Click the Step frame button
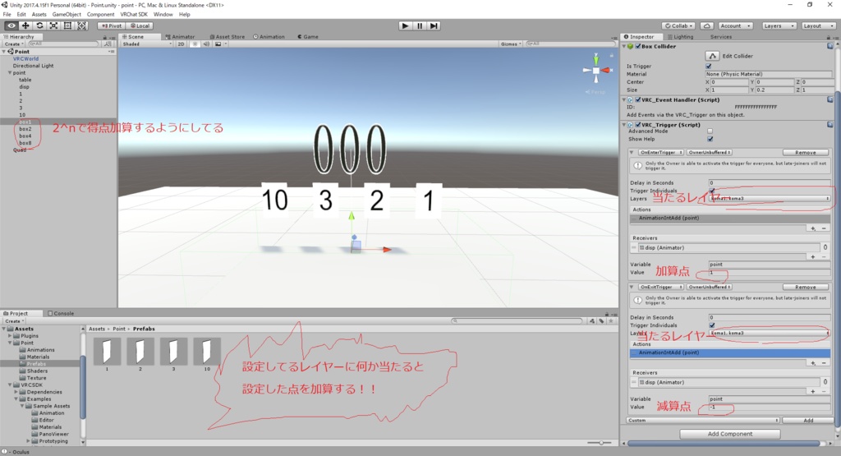This screenshot has height=456, width=841. tap(434, 25)
